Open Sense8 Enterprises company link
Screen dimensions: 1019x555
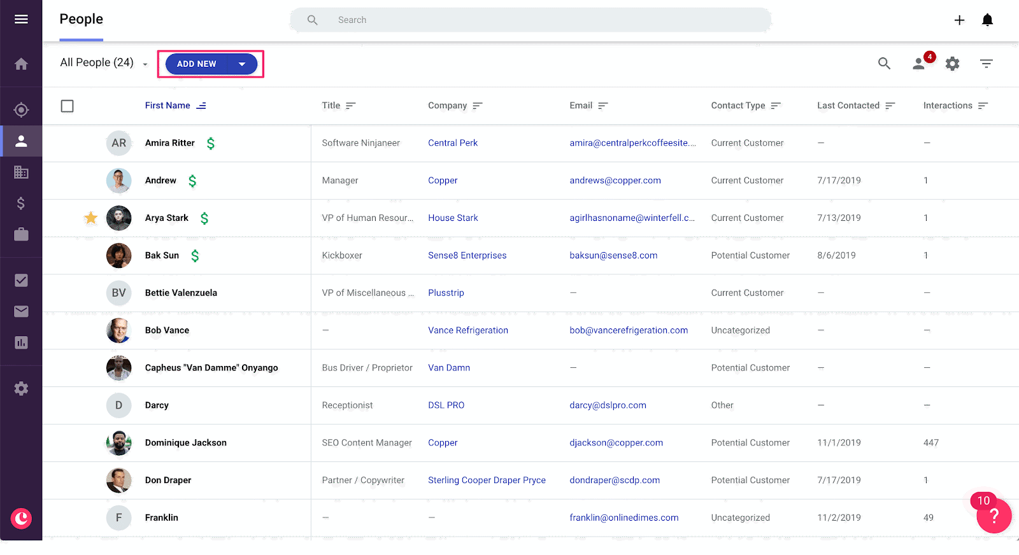point(467,256)
